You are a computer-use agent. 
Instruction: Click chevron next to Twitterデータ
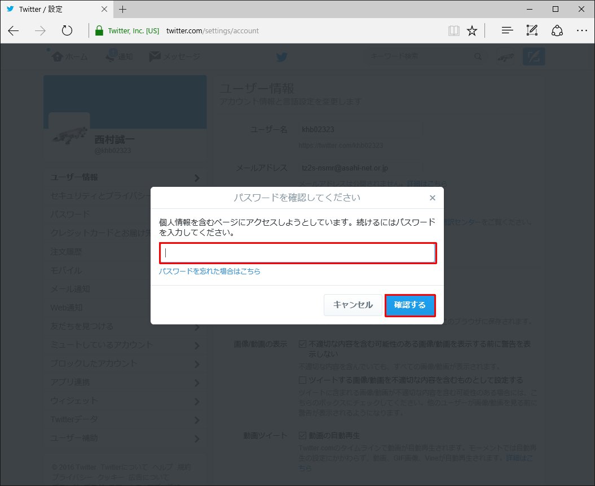point(197,420)
